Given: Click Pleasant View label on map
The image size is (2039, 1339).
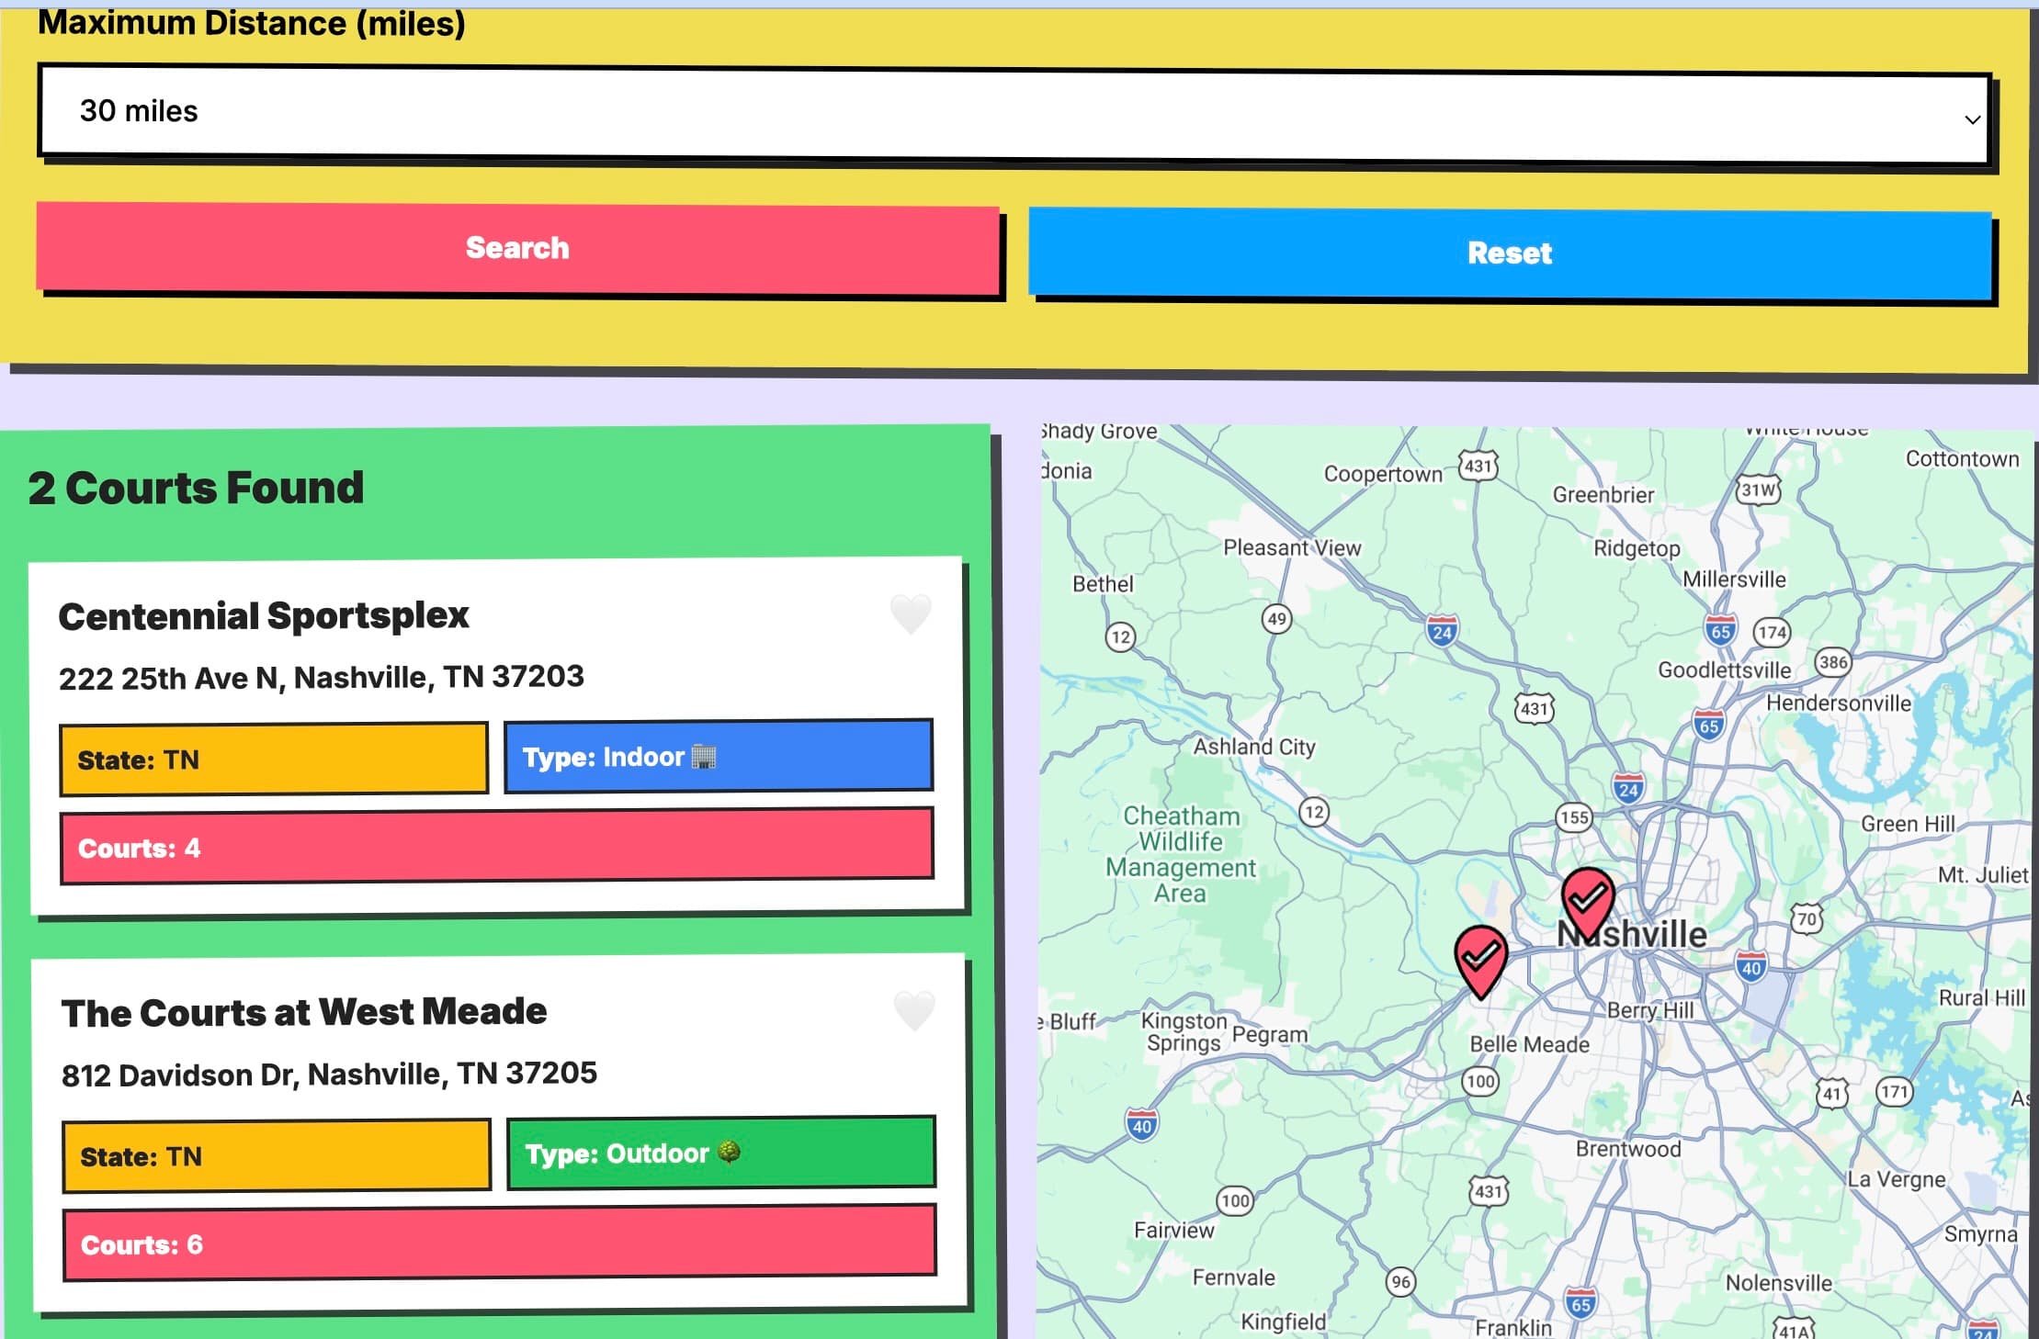Looking at the screenshot, I should 1292,547.
